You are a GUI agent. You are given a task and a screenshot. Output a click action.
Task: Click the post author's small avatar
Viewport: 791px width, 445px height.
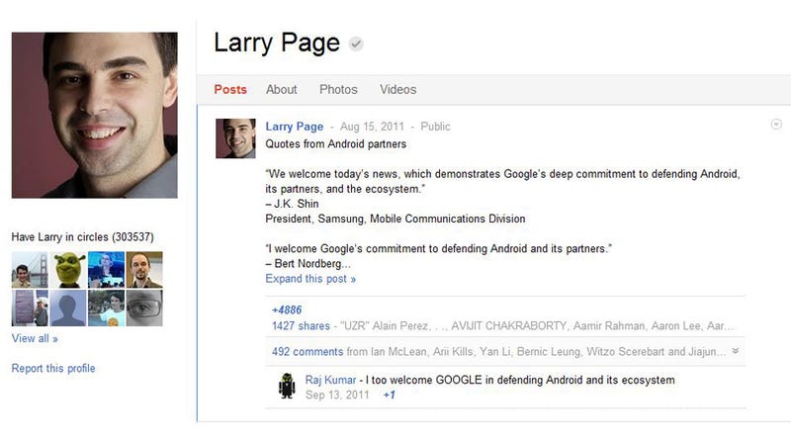235,138
